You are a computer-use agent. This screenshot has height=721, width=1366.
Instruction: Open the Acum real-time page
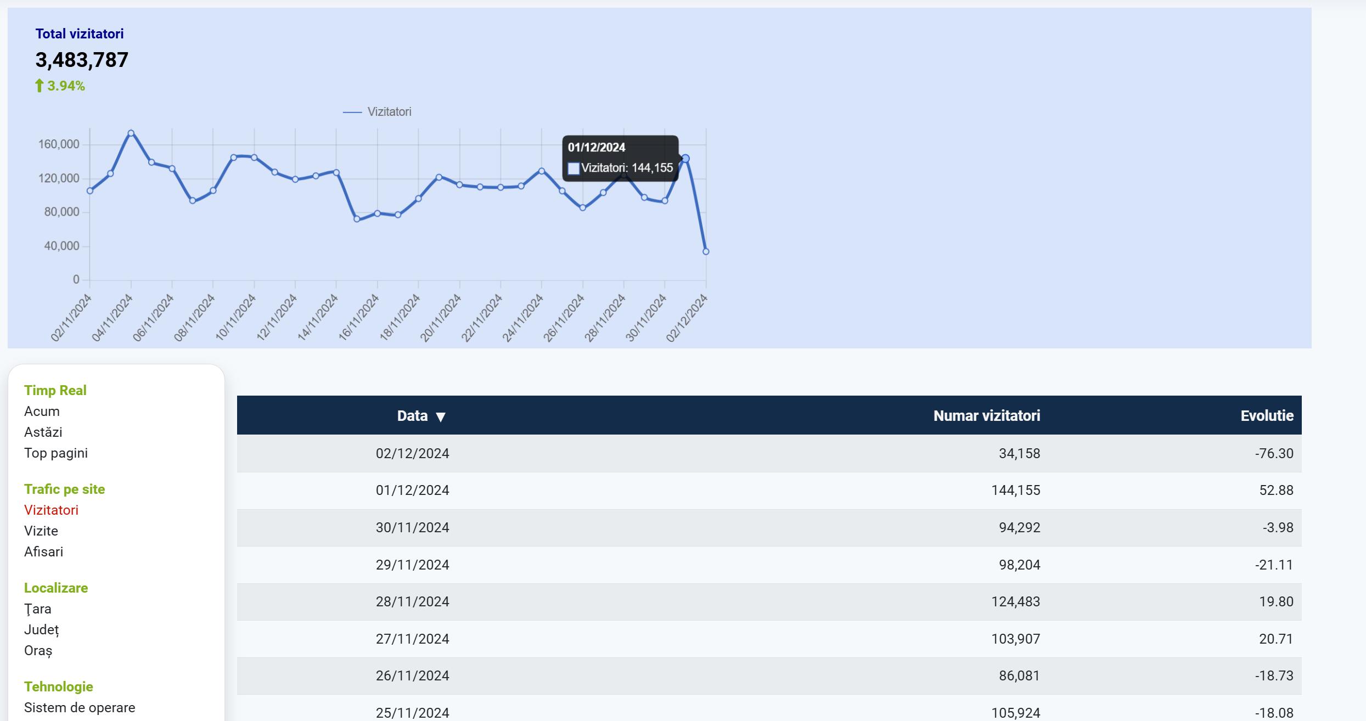click(42, 411)
